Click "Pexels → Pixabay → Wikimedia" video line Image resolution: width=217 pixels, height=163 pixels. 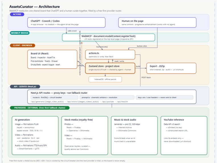[x=79, y=139]
